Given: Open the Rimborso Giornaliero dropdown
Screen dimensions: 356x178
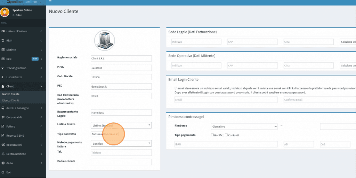Looking at the screenshot, I should tap(244, 127).
